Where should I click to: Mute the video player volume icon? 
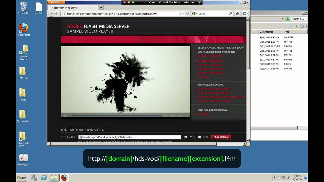(180, 116)
